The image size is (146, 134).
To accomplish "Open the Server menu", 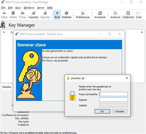I will coord(41,8).
